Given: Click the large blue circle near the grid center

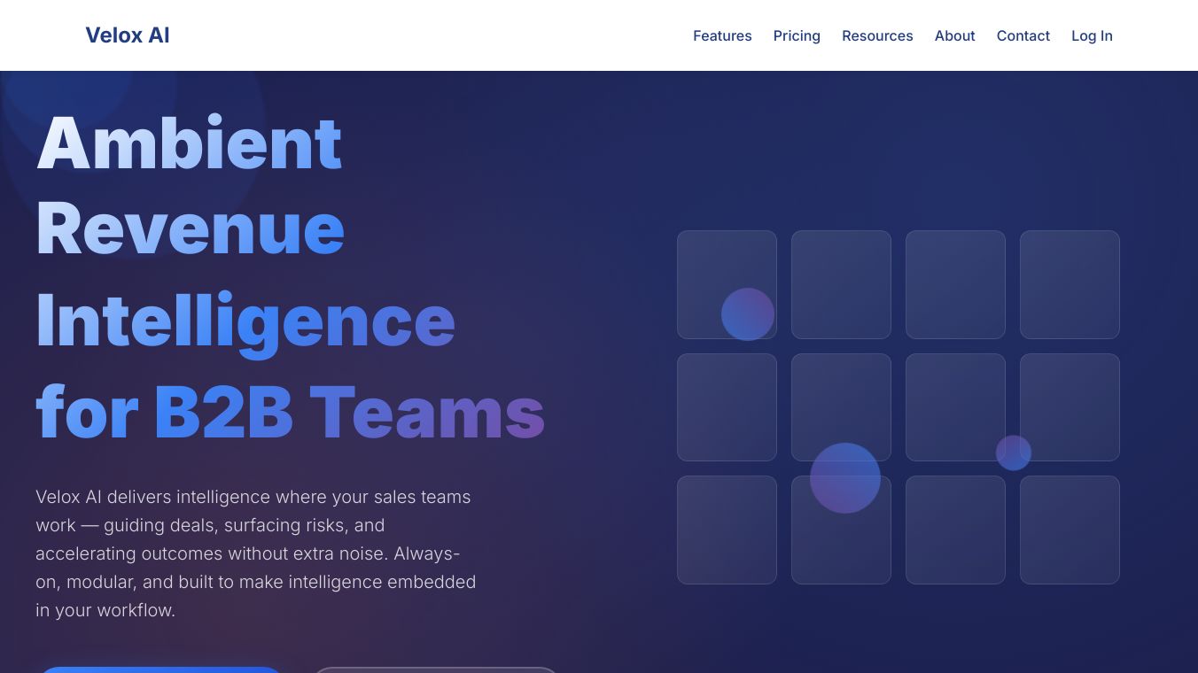Looking at the screenshot, I should pyautogui.click(x=843, y=478).
